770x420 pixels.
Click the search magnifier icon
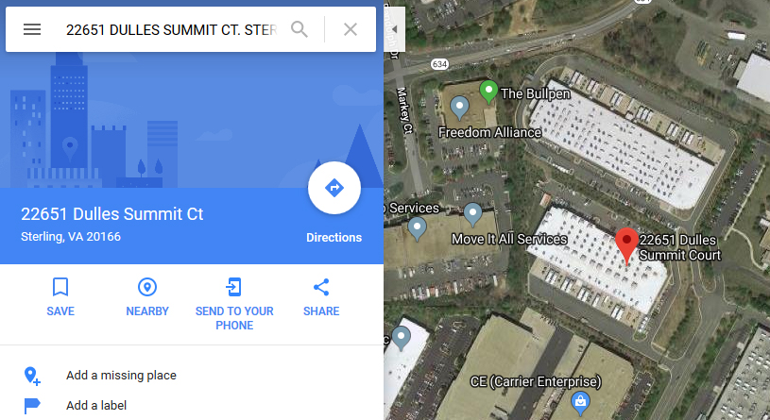[x=299, y=29]
